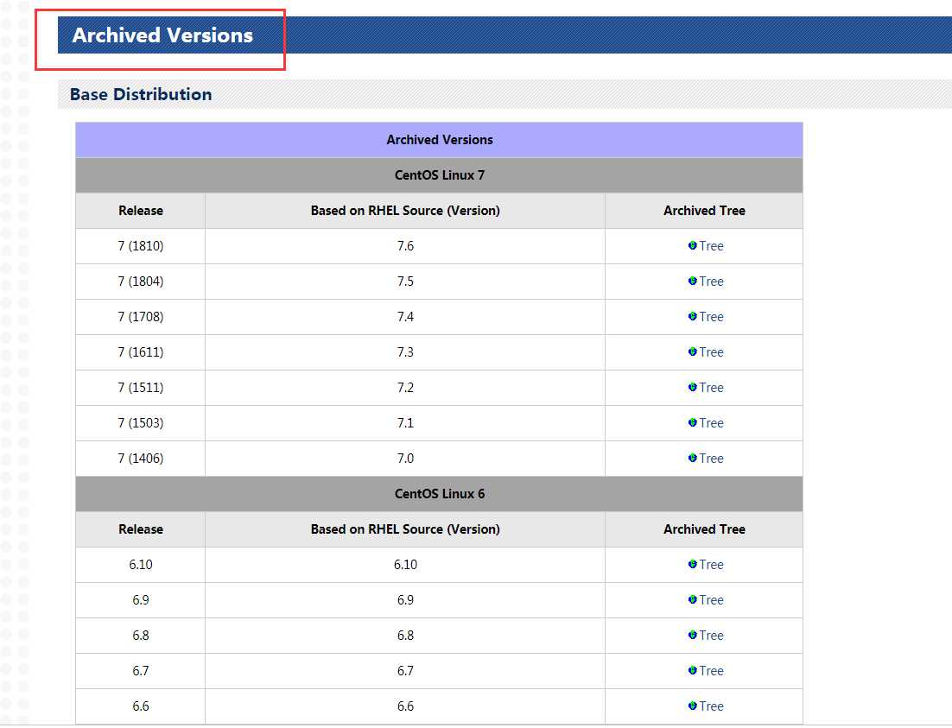Click the RHEL version cell '7.2'

[405, 388]
